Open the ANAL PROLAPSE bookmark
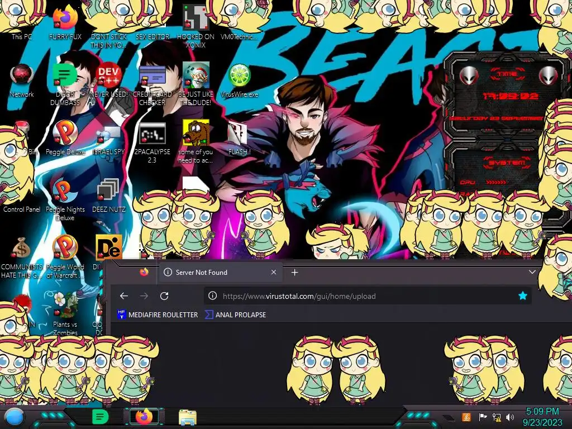The width and height of the screenshot is (572, 429). (236, 314)
